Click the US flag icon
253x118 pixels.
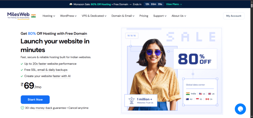click(x=200, y=94)
